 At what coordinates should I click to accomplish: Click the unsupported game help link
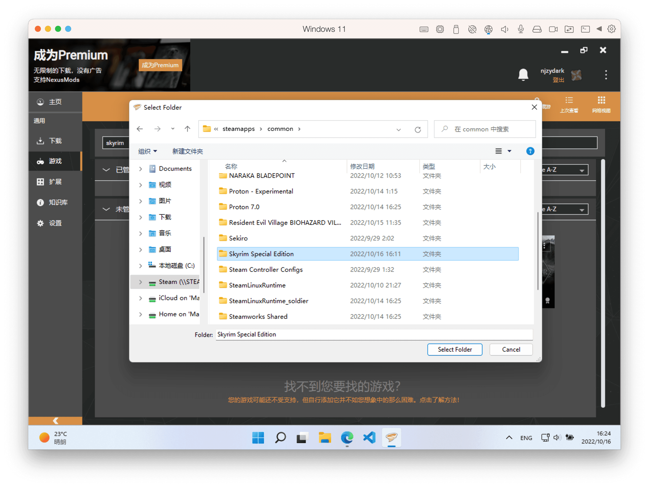344,400
